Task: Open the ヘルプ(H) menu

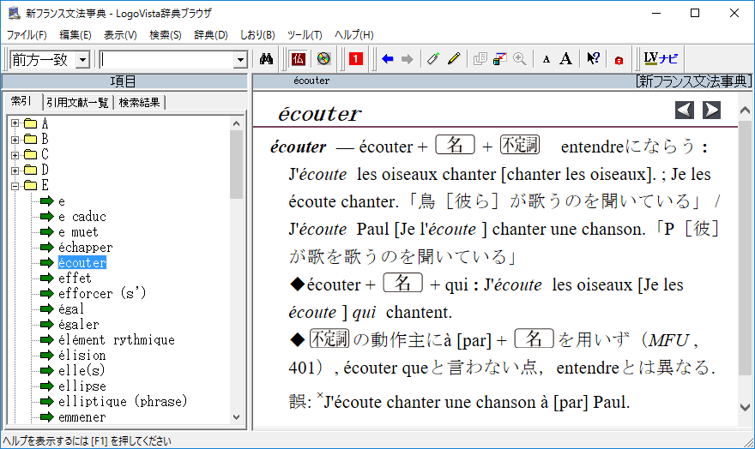Action: [x=353, y=34]
